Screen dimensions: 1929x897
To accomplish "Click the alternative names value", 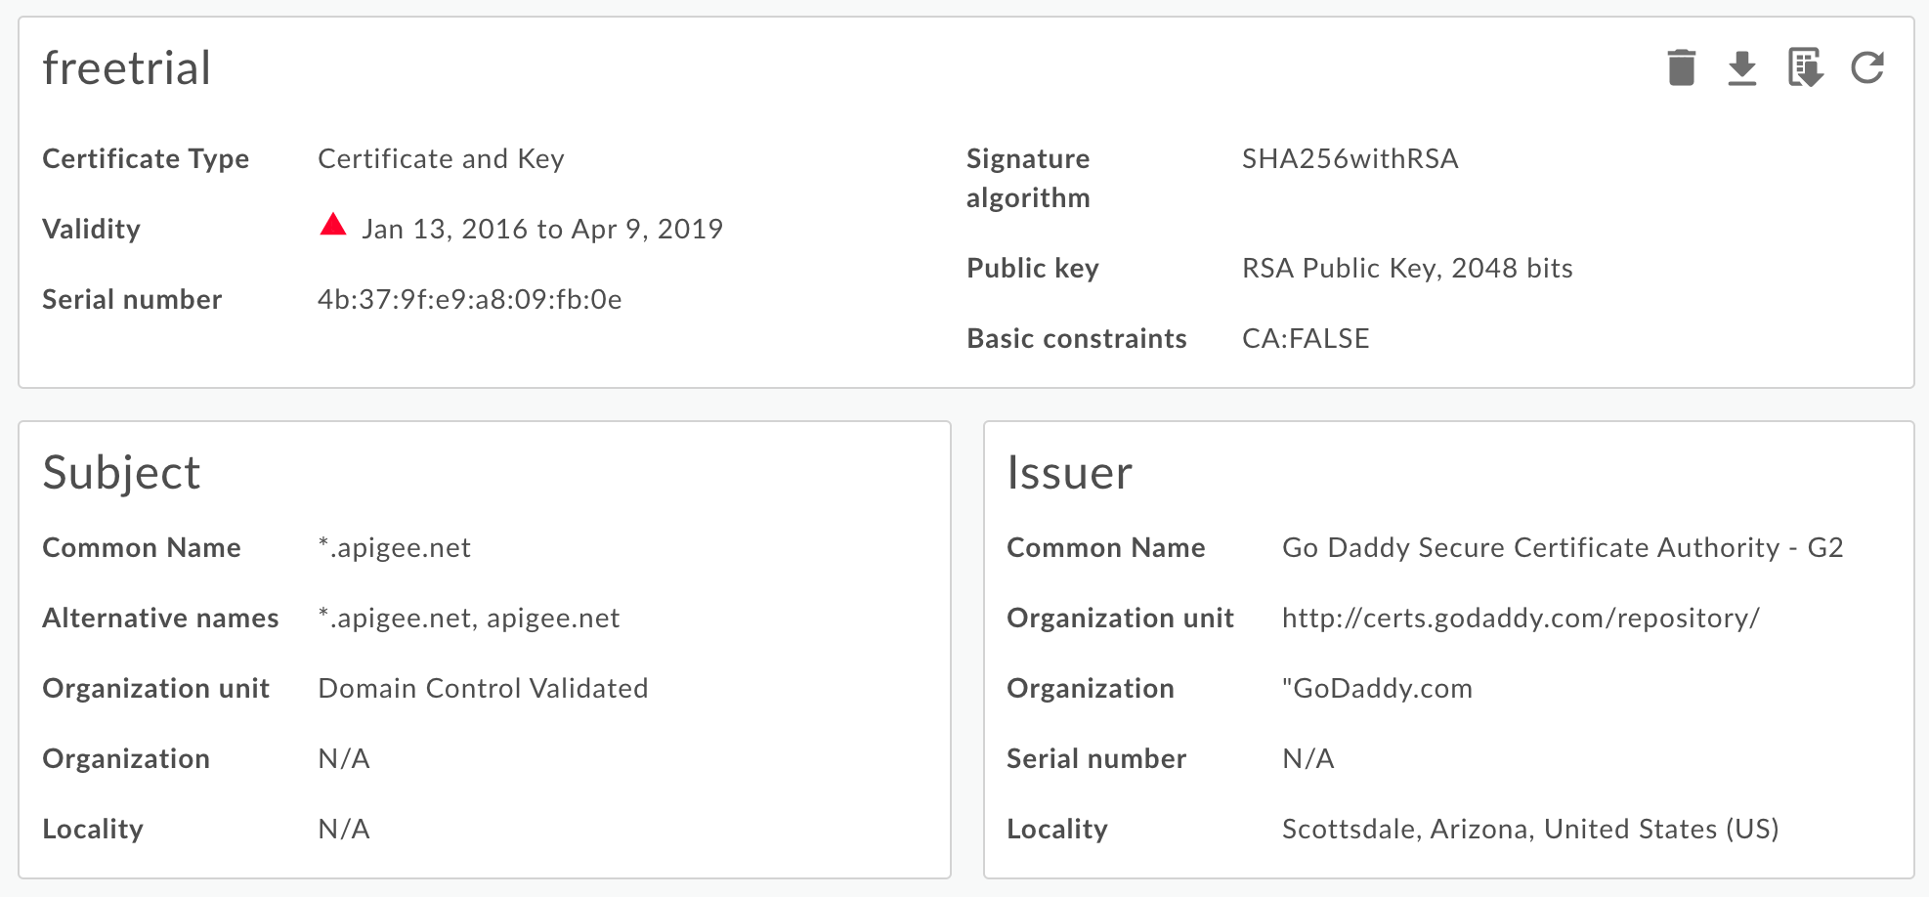I will click(x=469, y=618).
